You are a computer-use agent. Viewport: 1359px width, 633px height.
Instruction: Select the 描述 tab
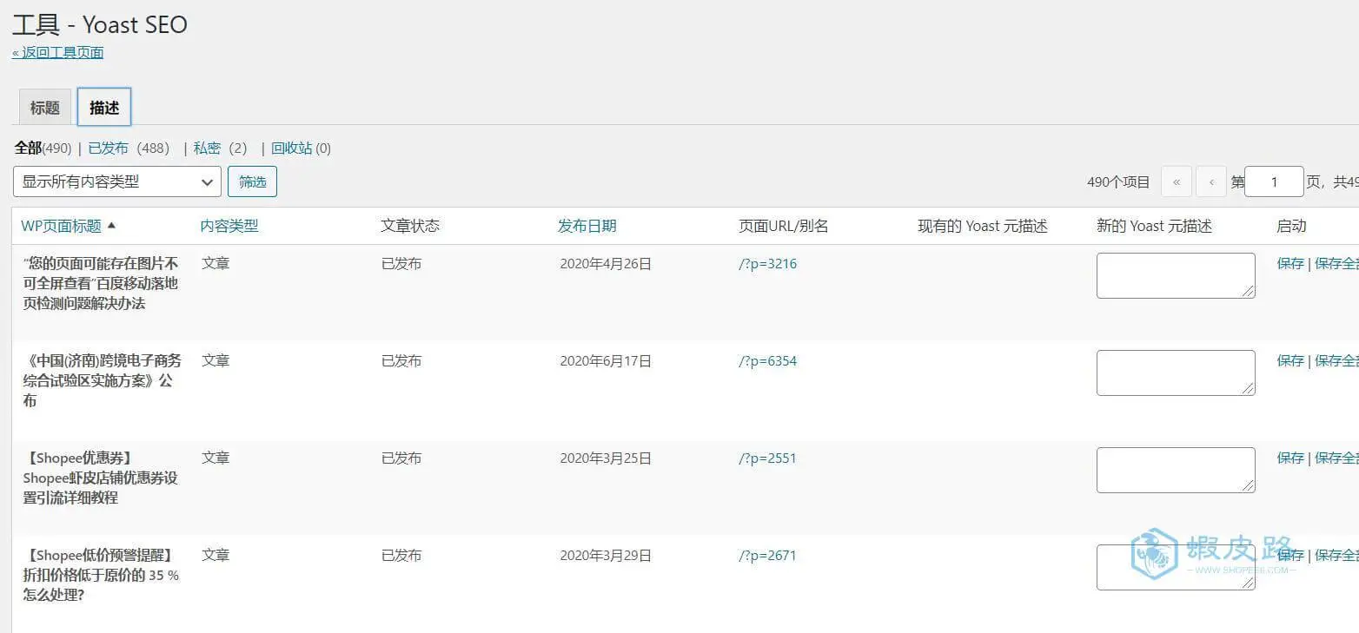point(104,108)
